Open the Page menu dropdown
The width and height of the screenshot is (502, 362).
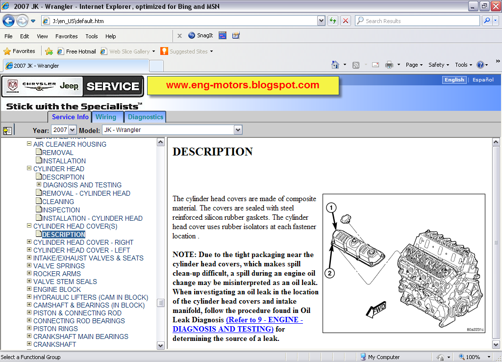click(x=414, y=65)
